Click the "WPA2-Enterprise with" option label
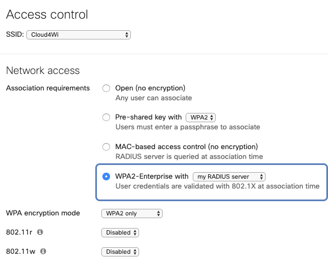The height and width of the screenshot is (262, 328). coord(152,176)
